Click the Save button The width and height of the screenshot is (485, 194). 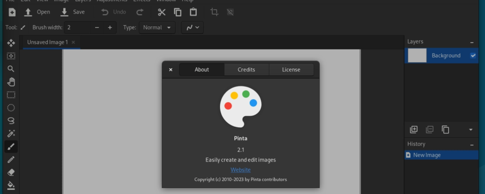click(73, 12)
